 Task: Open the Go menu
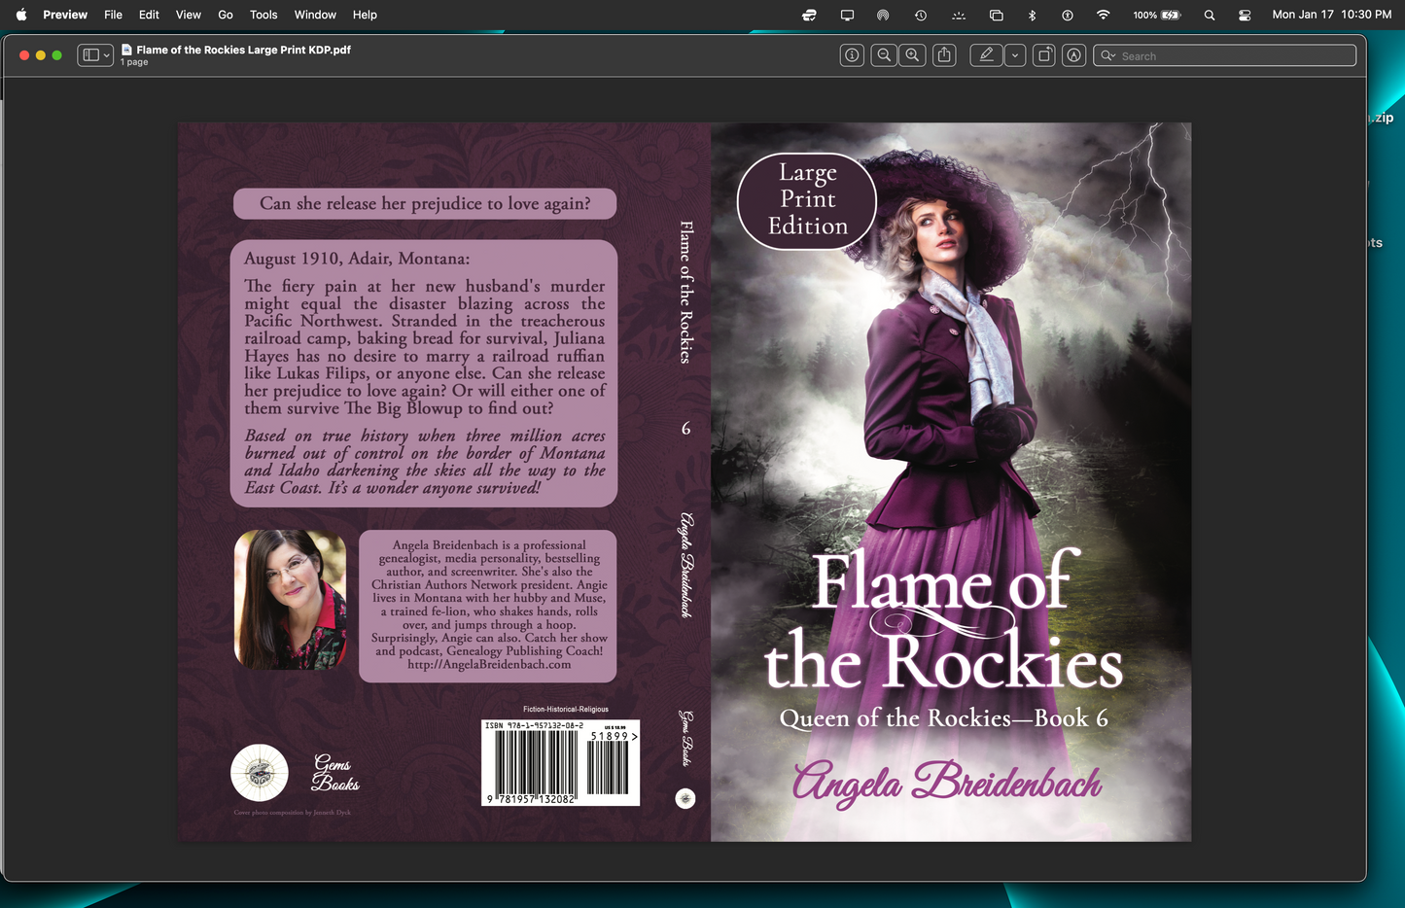pos(226,15)
